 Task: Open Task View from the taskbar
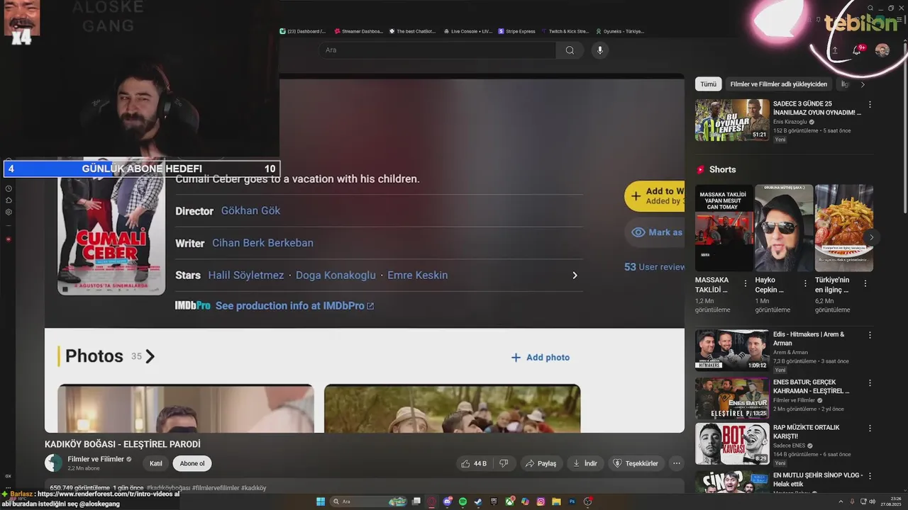[x=416, y=501]
